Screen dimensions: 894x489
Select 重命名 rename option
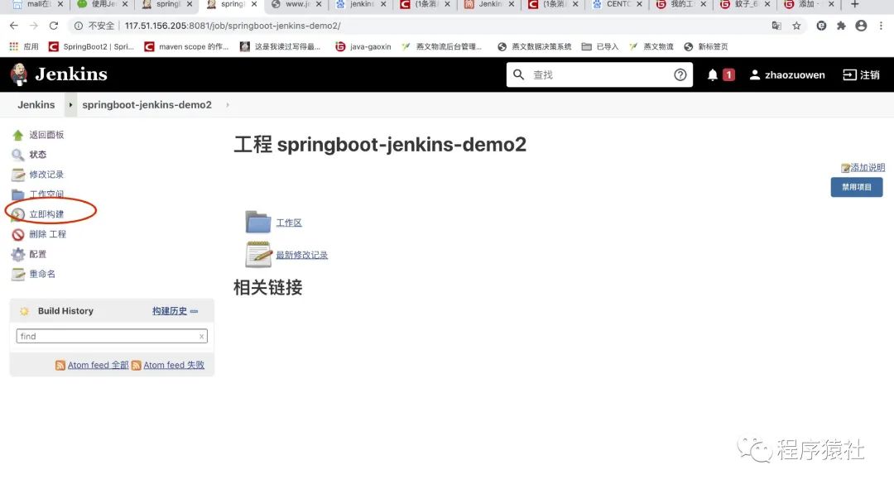click(42, 274)
